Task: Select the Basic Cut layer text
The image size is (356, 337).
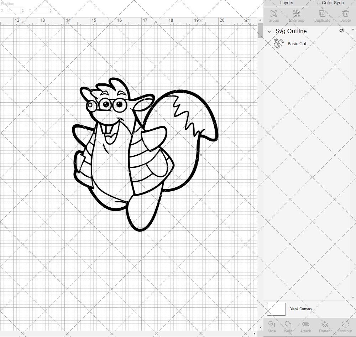Action: (297, 43)
